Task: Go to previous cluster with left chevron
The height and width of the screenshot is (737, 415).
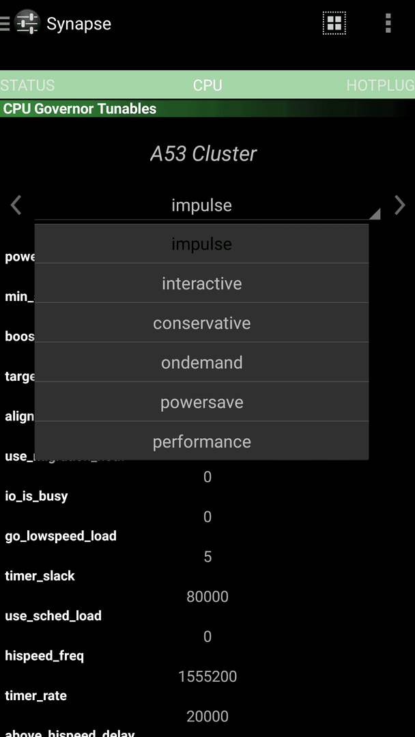Action: click(x=16, y=205)
